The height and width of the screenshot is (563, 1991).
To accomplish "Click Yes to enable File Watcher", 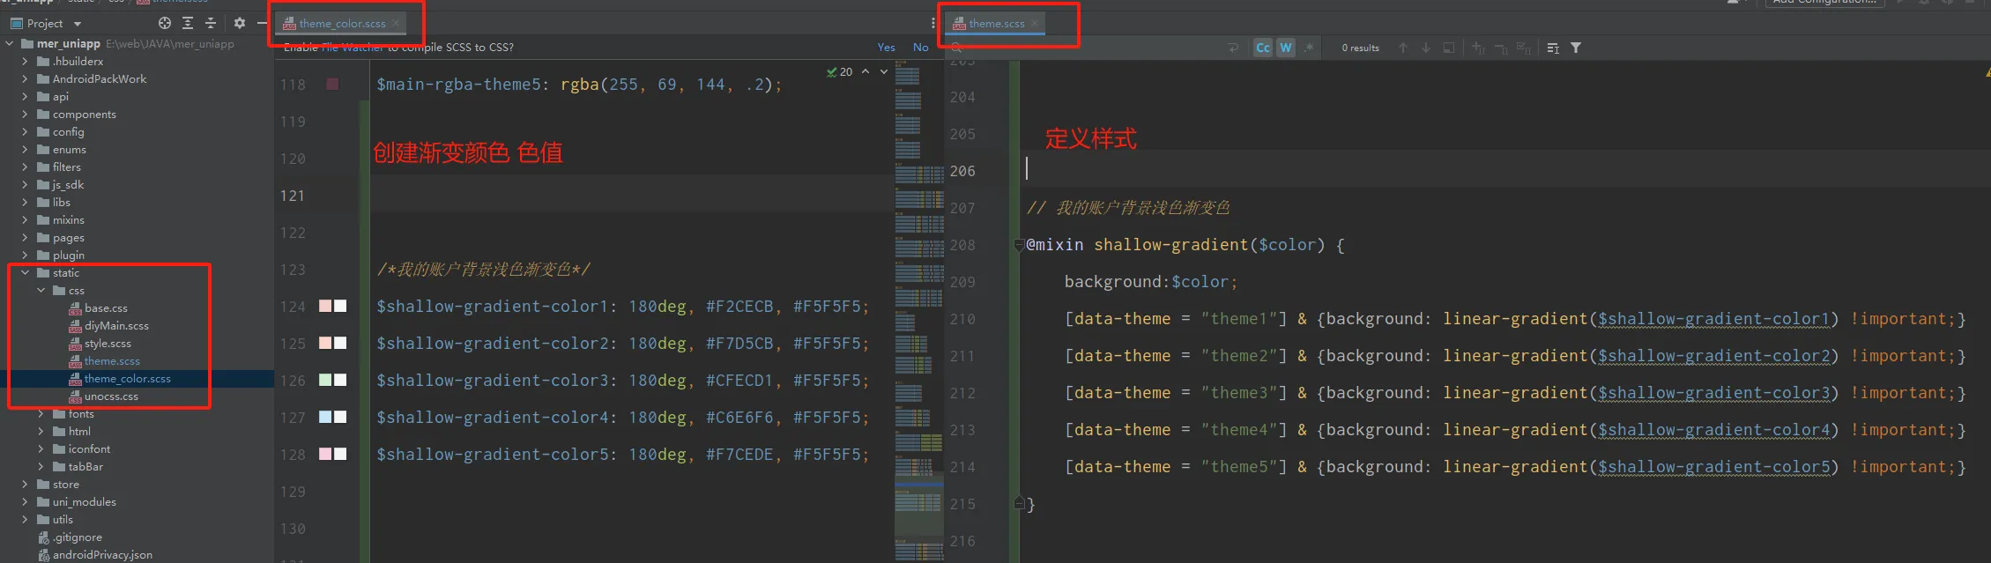I will tap(886, 48).
